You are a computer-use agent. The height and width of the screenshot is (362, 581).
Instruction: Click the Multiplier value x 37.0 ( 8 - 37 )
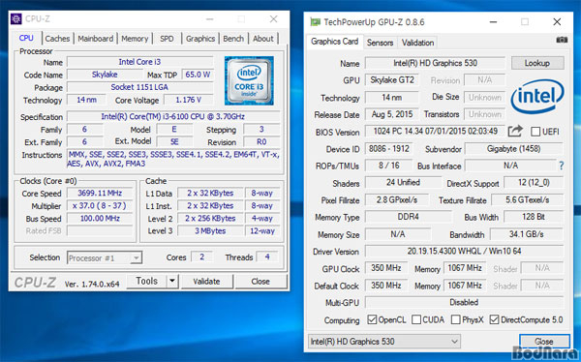[100, 205]
